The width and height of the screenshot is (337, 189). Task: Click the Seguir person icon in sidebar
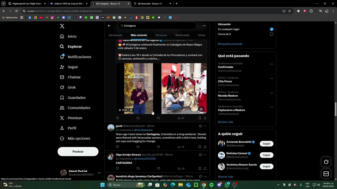pyautogui.click(x=62, y=67)
